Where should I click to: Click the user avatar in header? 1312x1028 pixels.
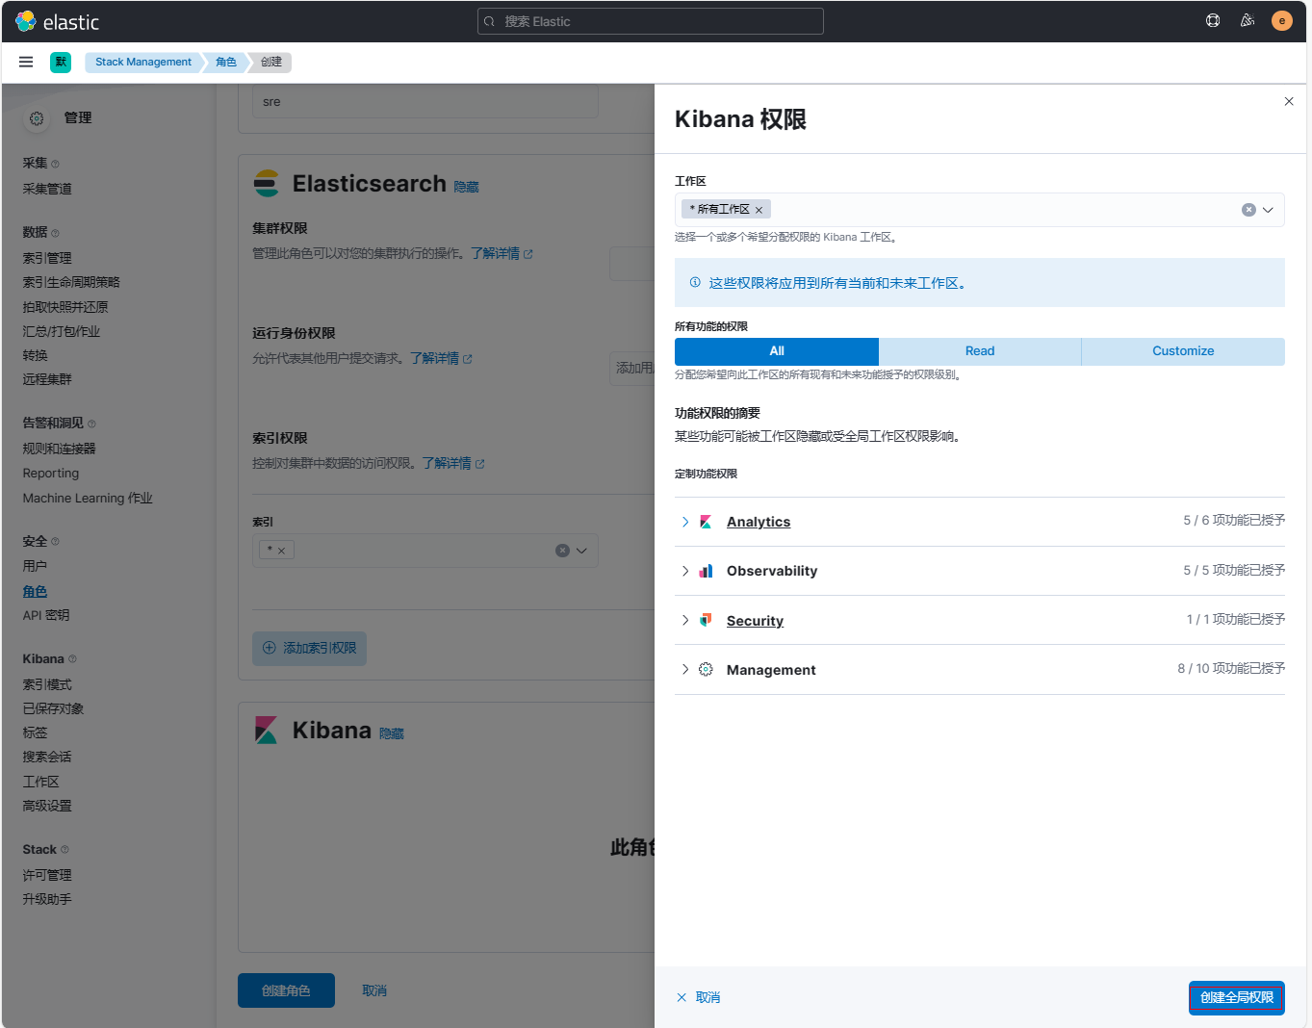tap(1281, 21)
